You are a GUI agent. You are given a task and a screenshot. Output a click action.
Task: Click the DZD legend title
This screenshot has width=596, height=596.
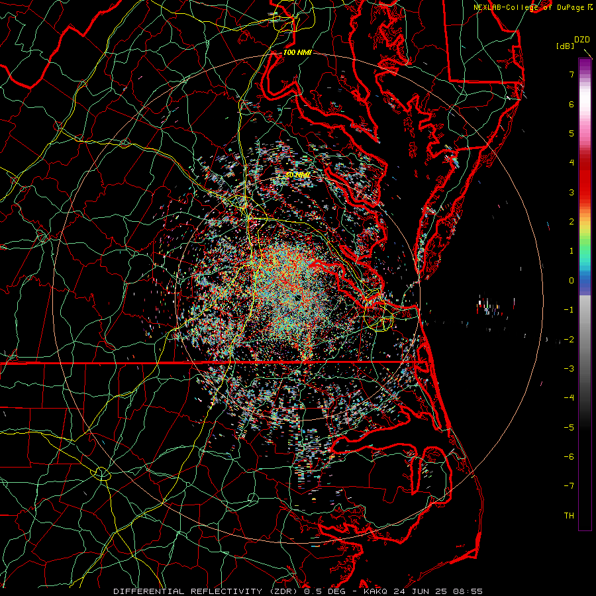[582, 40]
